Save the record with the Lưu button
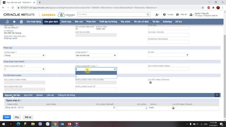 coord(7,117)
